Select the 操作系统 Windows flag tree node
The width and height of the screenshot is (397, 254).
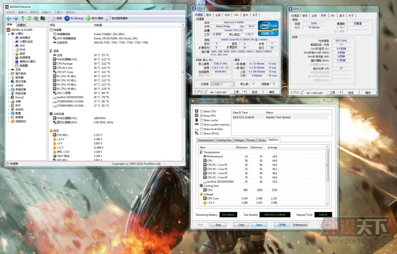(x=19, y=74)
